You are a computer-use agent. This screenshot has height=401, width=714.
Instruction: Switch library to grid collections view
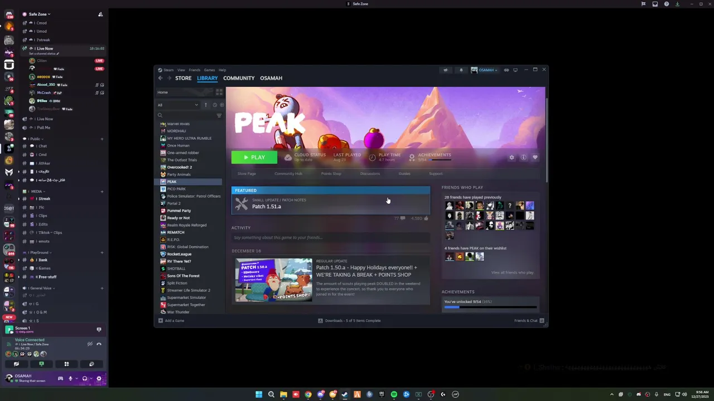[x=219, y=92]
